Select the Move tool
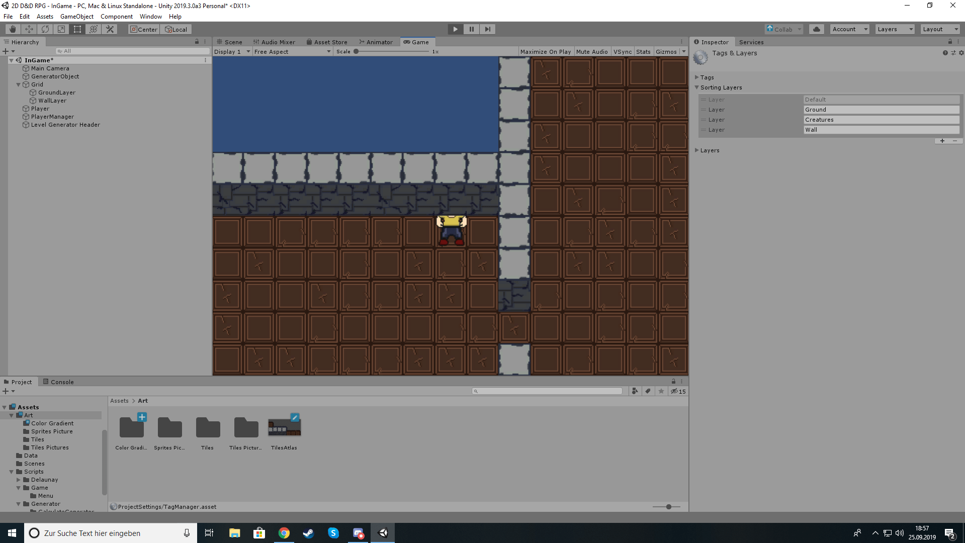Screen dimensions: 965x543 click(29, 29)
